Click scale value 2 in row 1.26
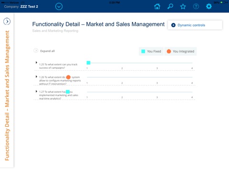The image size is (229, 172). pyautogui.click(x=122, y=83)
